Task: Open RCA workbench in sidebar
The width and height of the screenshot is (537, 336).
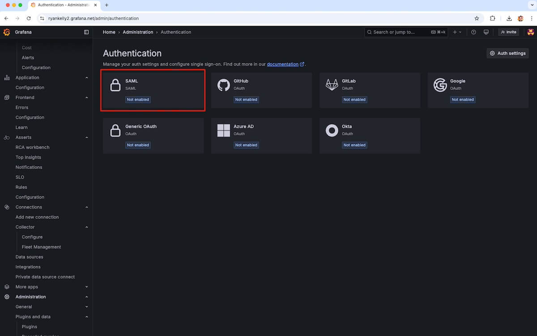Action: pyautogui.click(x=32, y=147)
